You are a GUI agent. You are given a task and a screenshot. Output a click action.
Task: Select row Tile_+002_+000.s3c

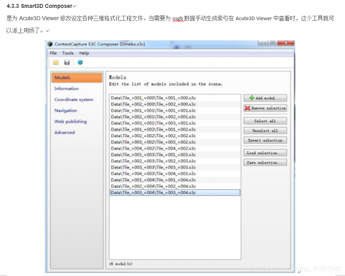coord(175,104)
